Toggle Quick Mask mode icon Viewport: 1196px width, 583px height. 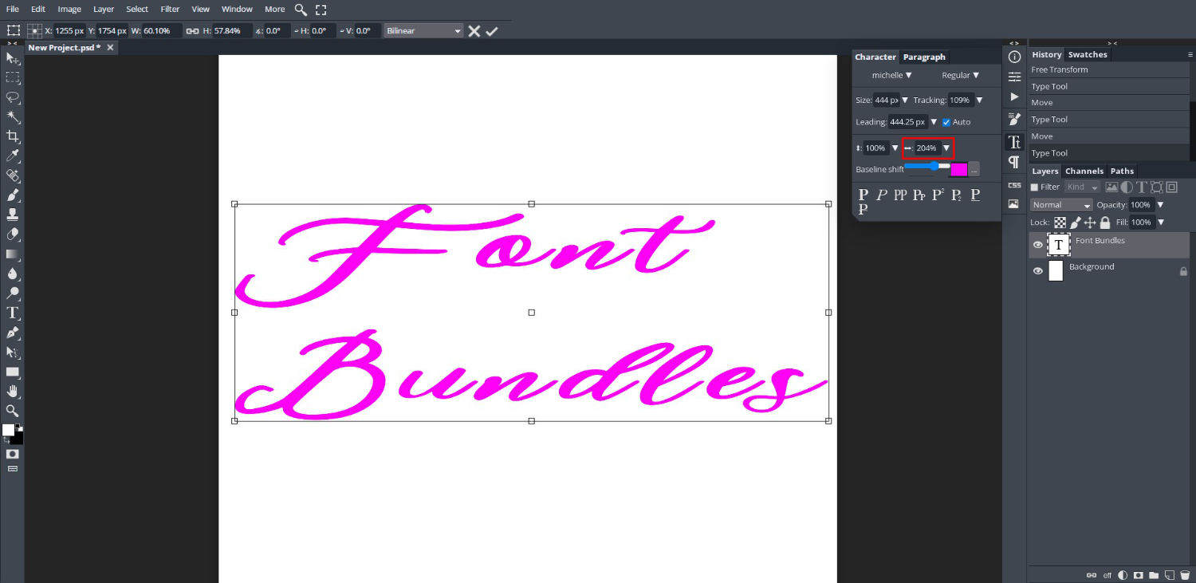pos(13,453)
